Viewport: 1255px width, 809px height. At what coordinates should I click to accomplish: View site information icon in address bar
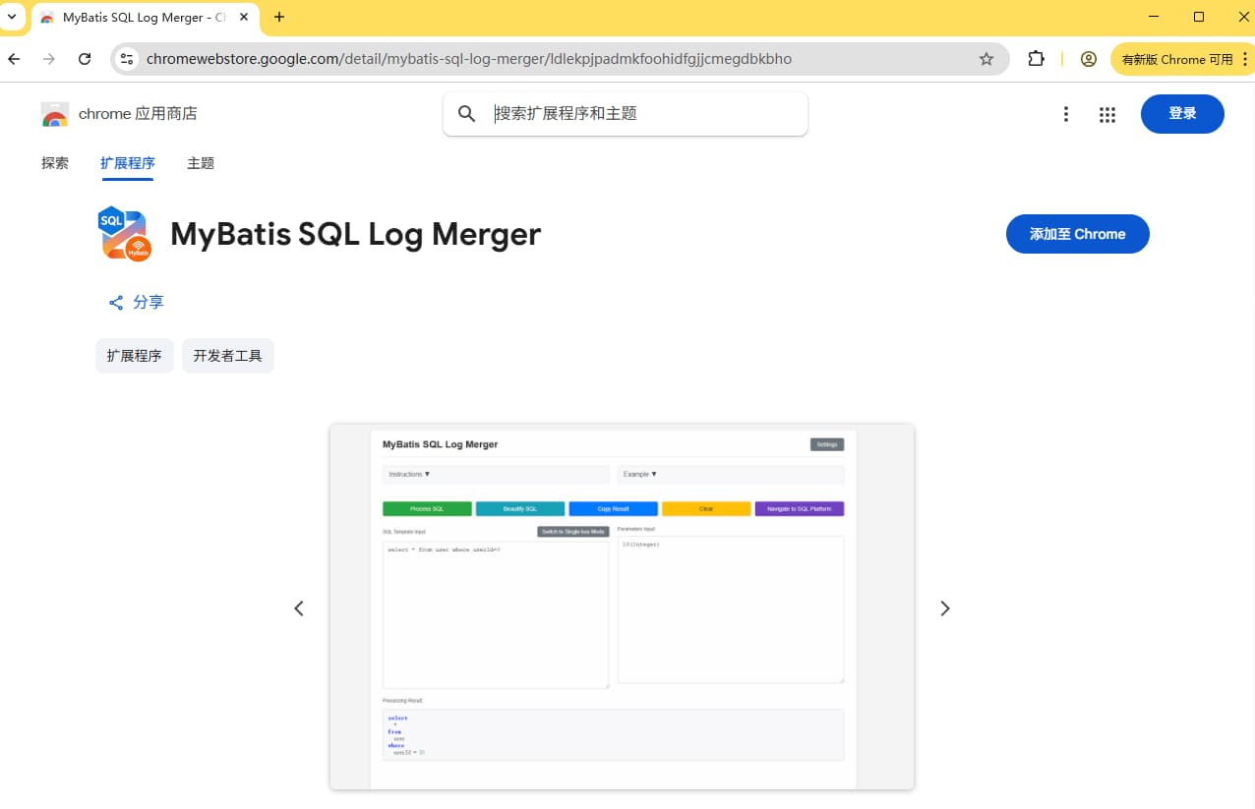(x=126, y=59)
